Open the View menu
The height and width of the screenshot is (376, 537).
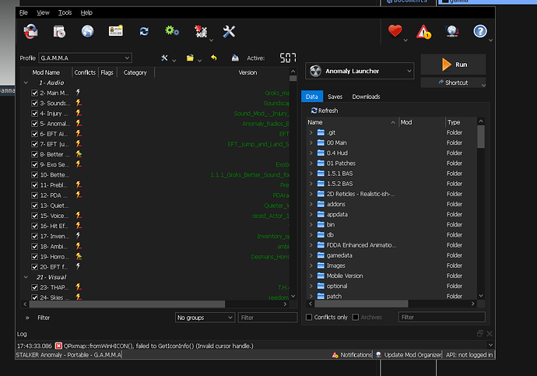pyautogui.click(x=43, y=12)
